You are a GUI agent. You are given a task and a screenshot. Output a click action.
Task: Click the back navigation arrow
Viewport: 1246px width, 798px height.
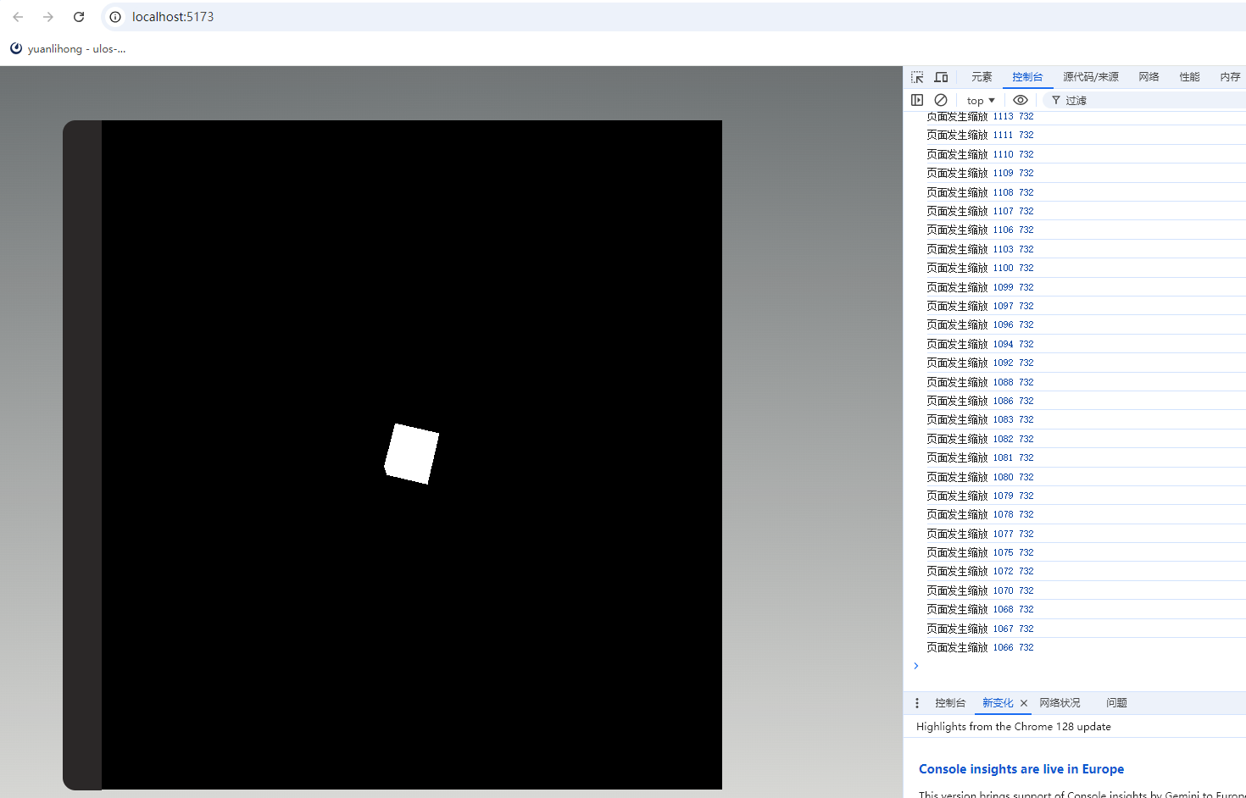[17, 16]
